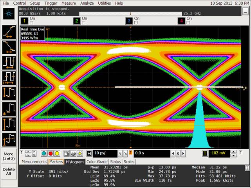Click the orange trigger position marker icon

pos(131,152)
